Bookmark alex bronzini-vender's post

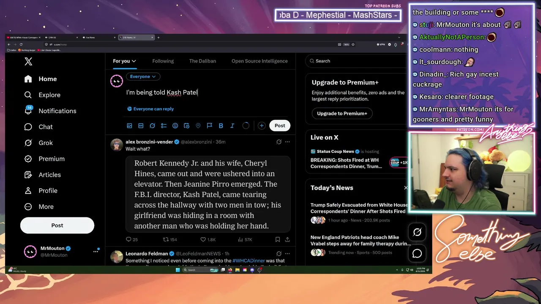278,239
